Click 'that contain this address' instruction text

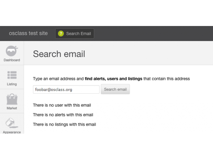tap(167, 79)
